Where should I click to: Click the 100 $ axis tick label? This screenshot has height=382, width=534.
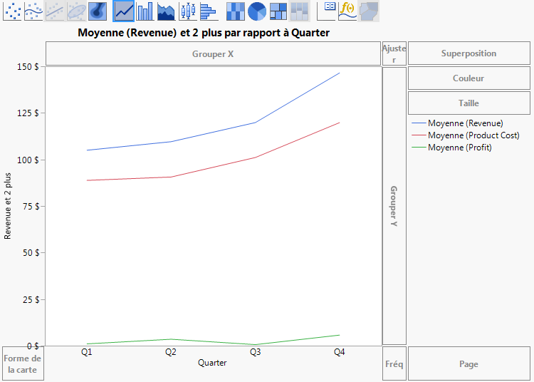[28, 160]
